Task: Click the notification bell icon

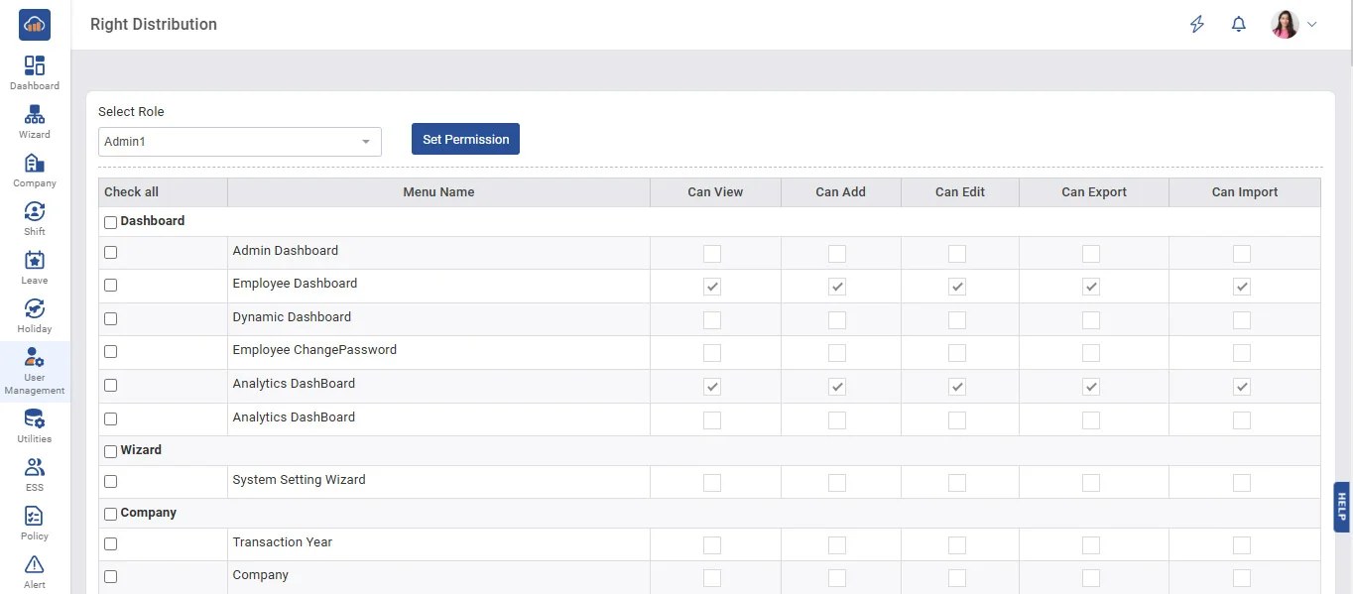Action: coord(1238,25)
